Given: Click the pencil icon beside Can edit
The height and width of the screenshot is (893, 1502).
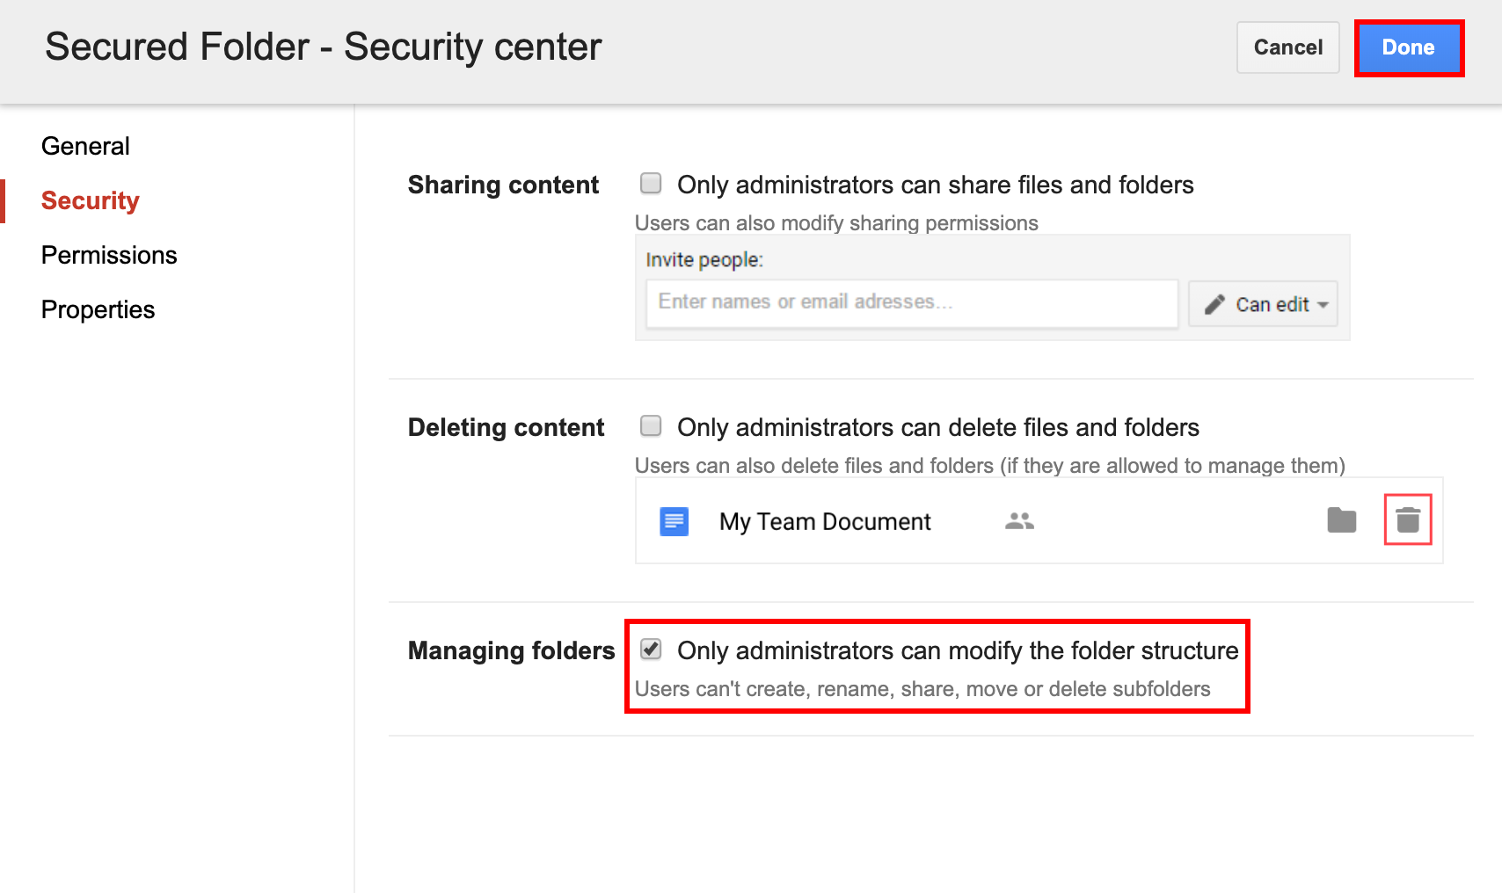Looking at the screenshot, I should (x=1214, y=304).
